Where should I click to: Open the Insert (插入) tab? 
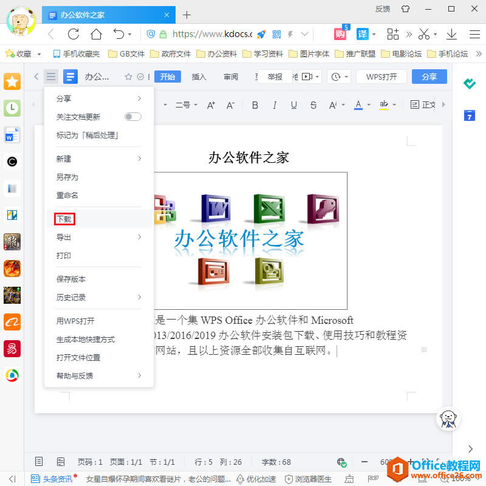tap(199, 77)
